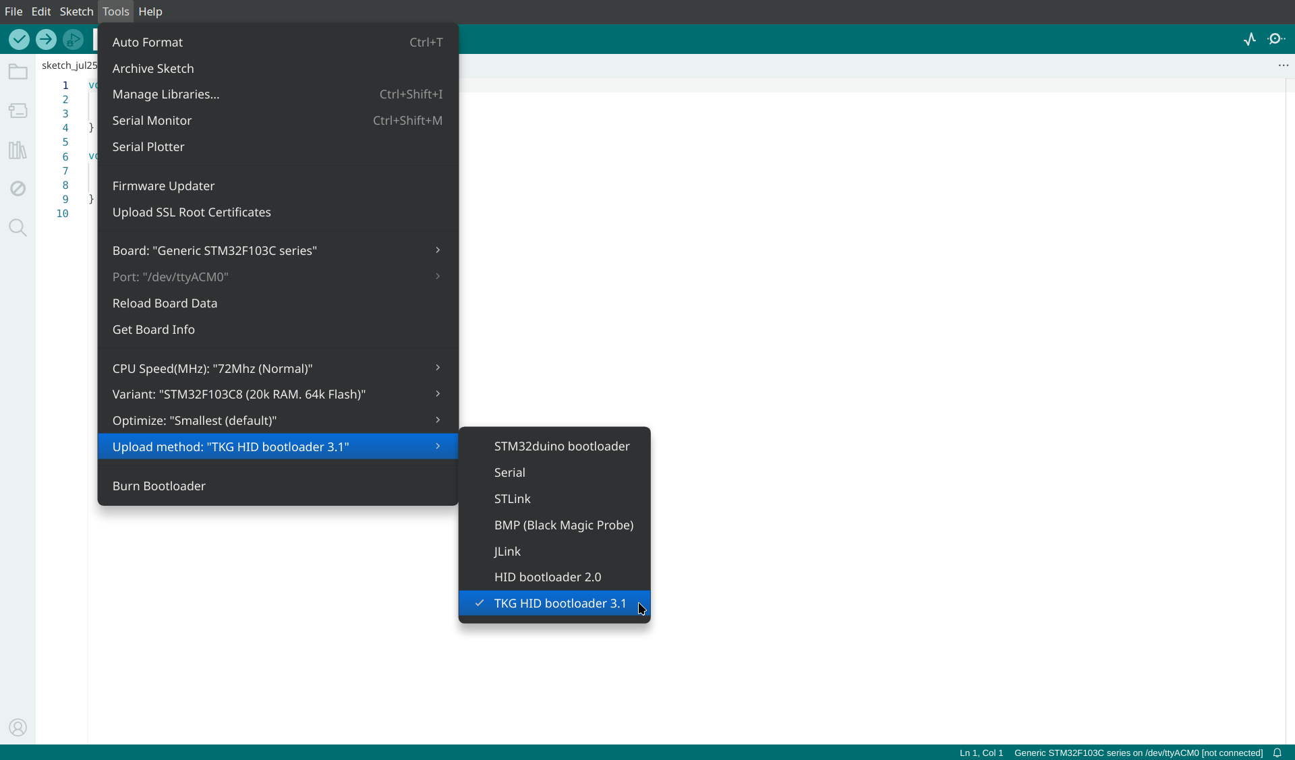Click line number 10 in the gutter
Viewport: 1295px width, 760px height.
coord(63,214)
